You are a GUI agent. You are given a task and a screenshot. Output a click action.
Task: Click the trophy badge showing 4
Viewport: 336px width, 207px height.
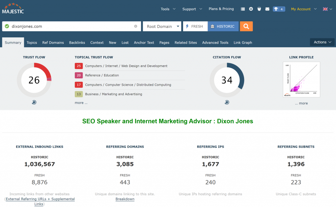coord(279,9)
